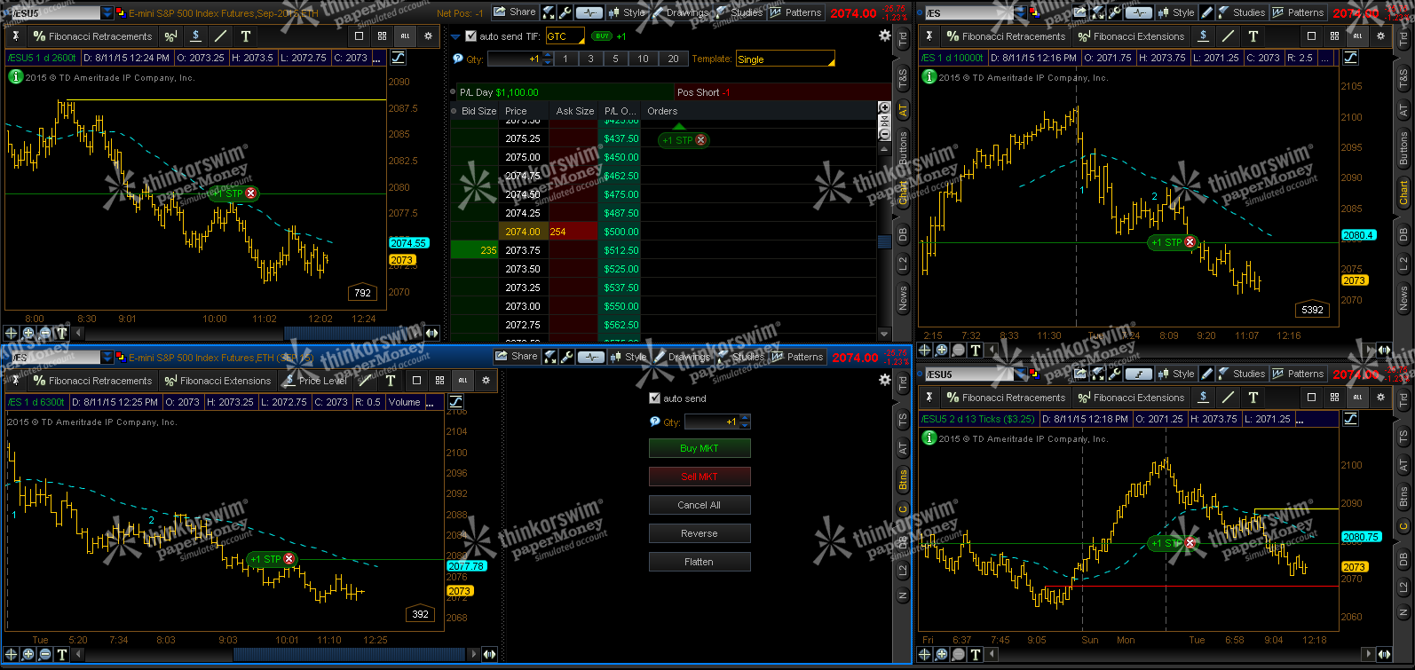The height and width of the screenshot is (670, 1415).
Task: Zoom in on the 2600t chart
Action: [28, 333]
